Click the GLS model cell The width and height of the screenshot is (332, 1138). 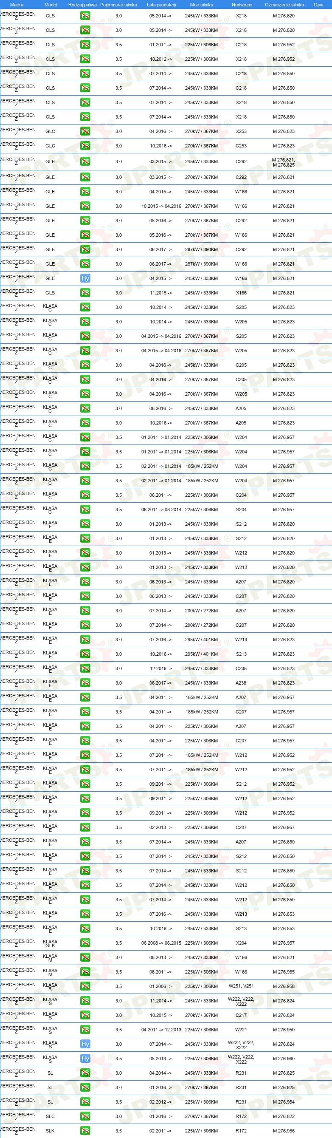pyautogui.click(x=51, y=293)
